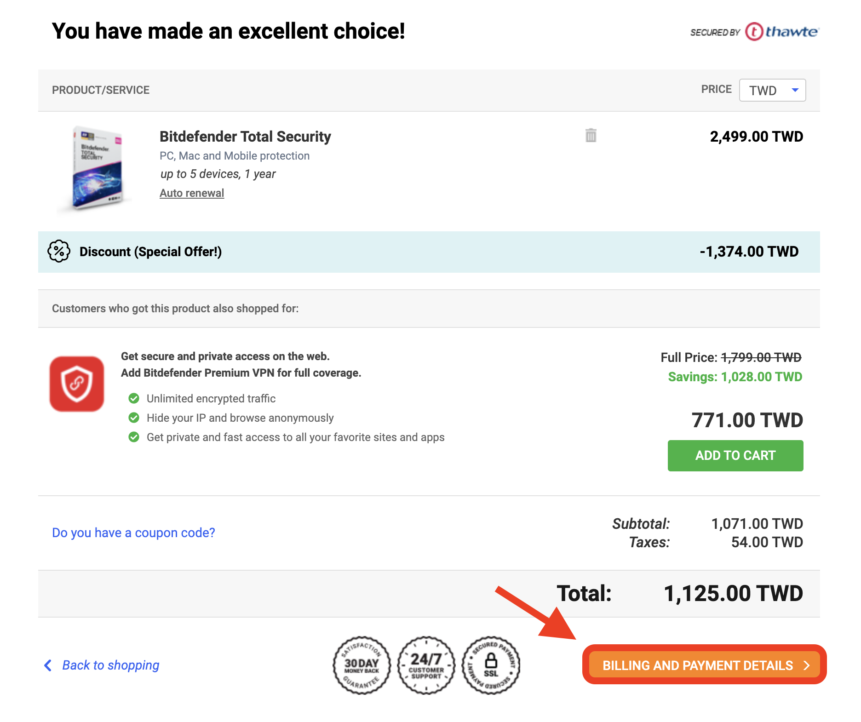Click the 30 Day Money Back badge

tap(362, 665)
